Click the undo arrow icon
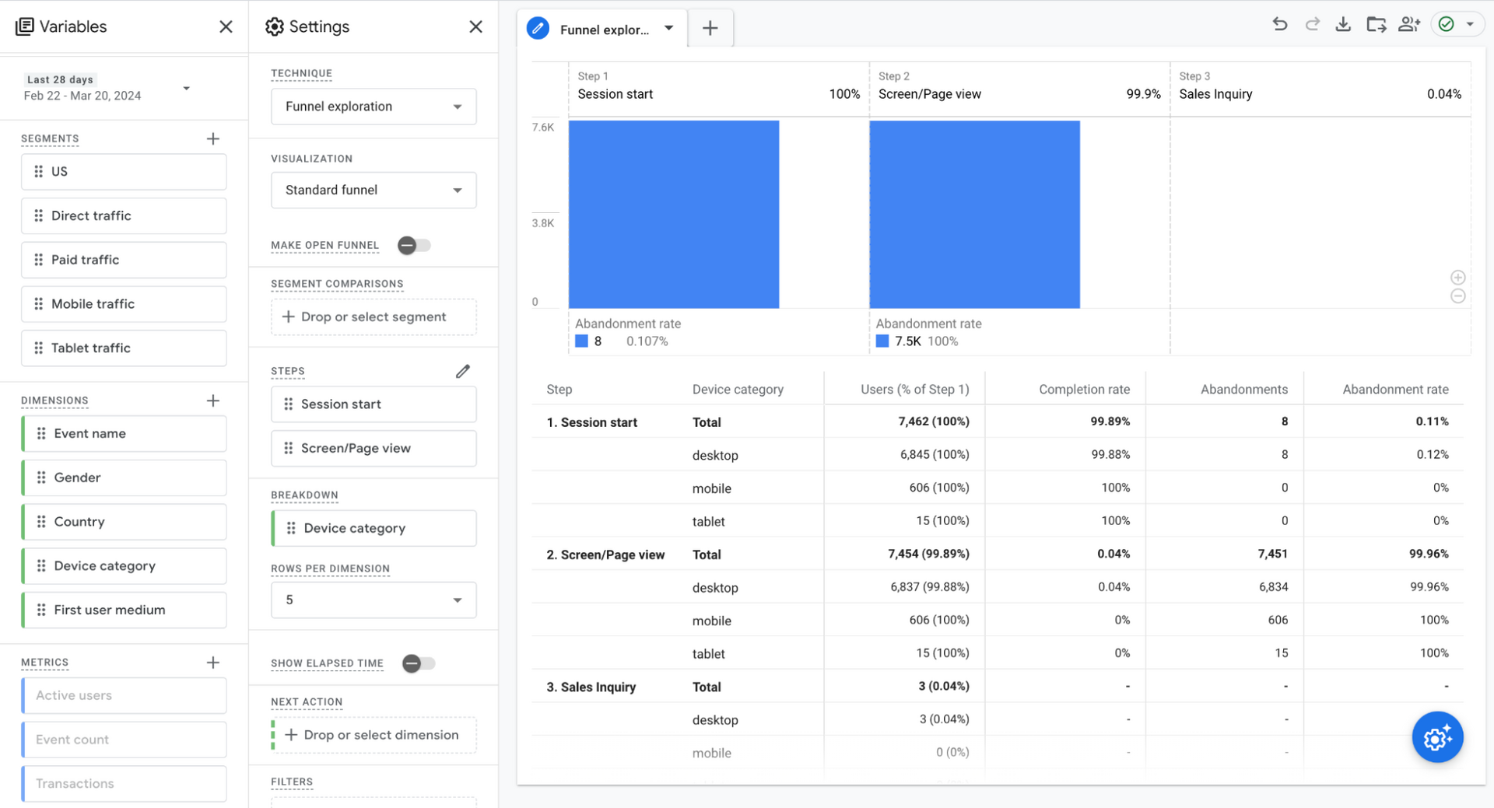 pyautogui.click(x=1279, y=24)
